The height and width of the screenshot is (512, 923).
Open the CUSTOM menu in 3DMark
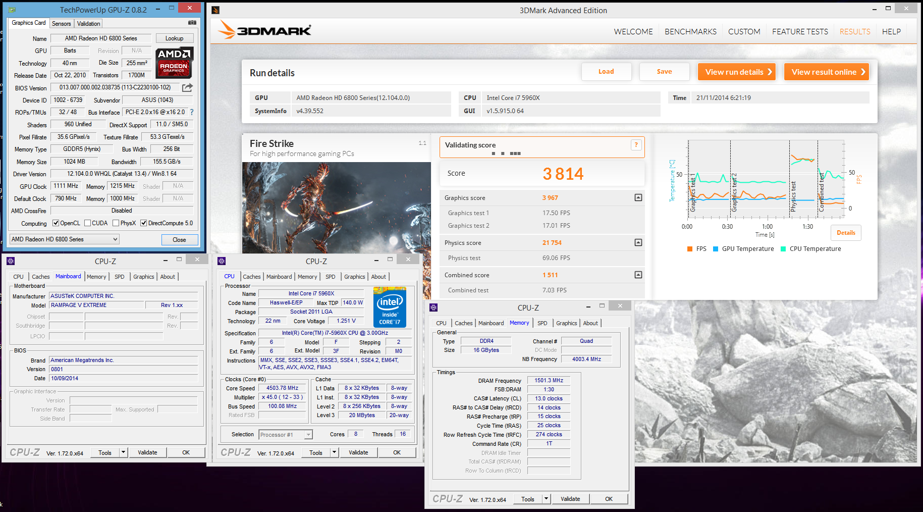(744, 31)
